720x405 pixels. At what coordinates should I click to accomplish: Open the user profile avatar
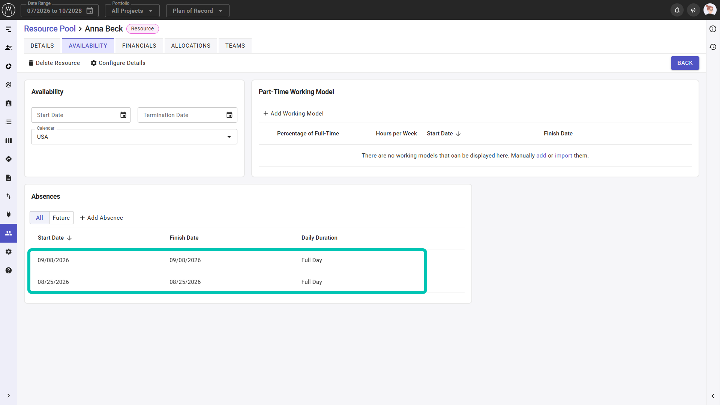click(x=709, y=10)
